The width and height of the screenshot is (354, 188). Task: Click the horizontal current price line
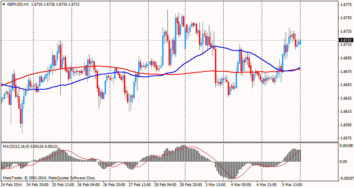coord(120,40)
